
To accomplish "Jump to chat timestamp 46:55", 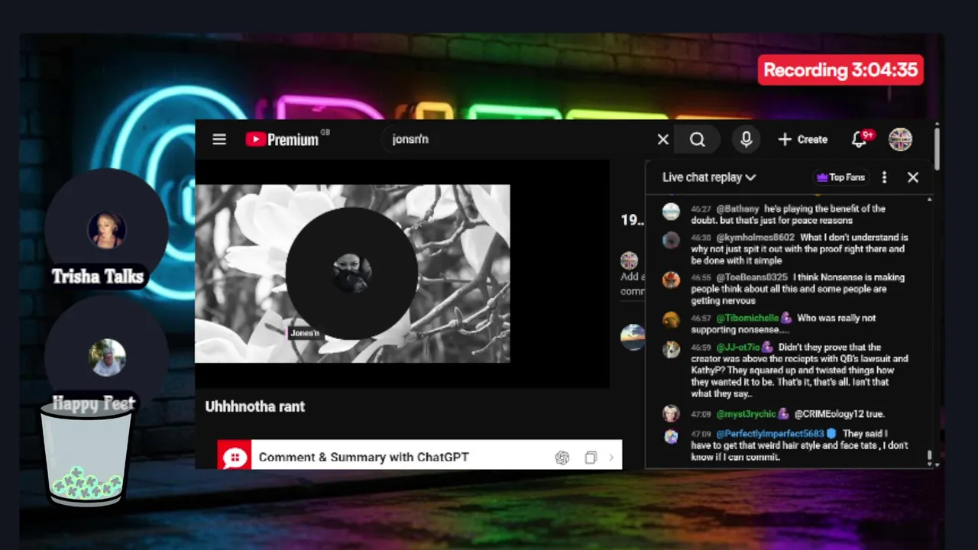I will point(701,277).
